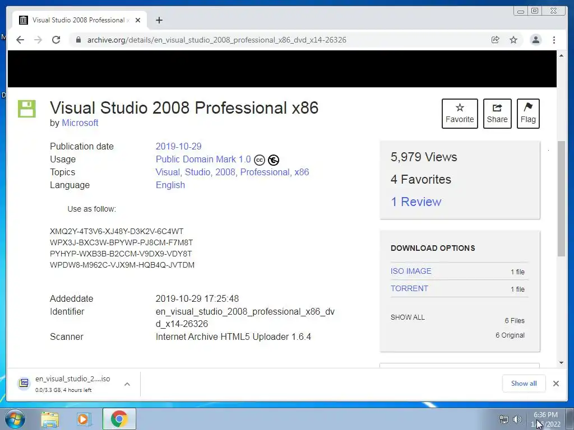Close the Visual Studio 2008 Professional tab

(138, 20)
